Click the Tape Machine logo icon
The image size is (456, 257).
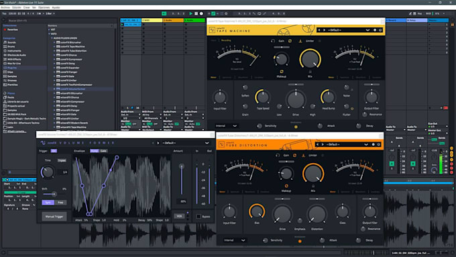[212, 30]
